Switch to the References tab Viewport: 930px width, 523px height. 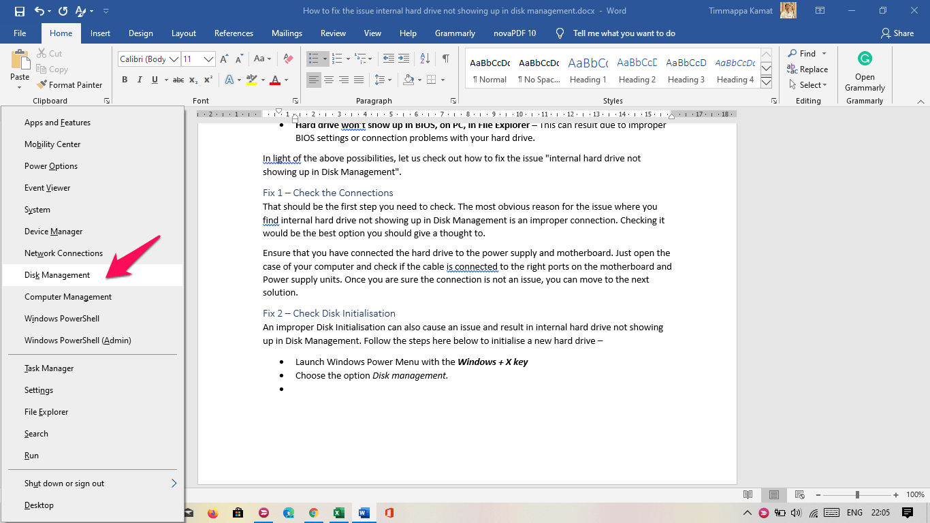(x=234, y=33)
